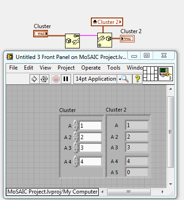184x200 pixels.
Task: Click the Search magnifier icon
Action: 125,79
